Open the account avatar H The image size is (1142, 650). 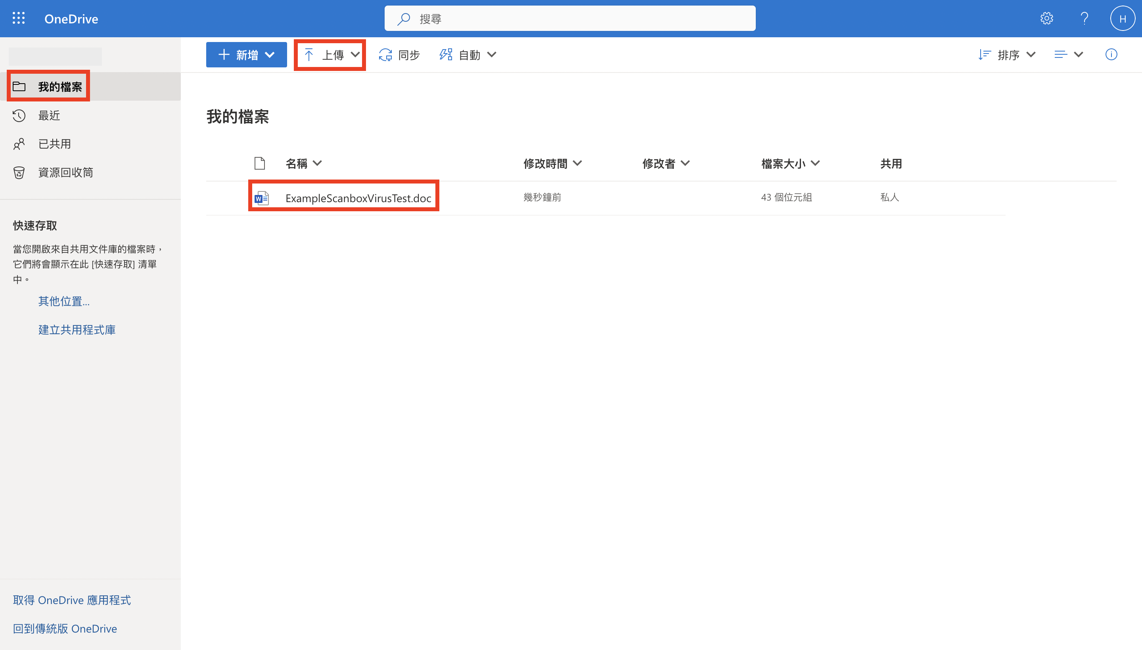tap(1122, 18)
